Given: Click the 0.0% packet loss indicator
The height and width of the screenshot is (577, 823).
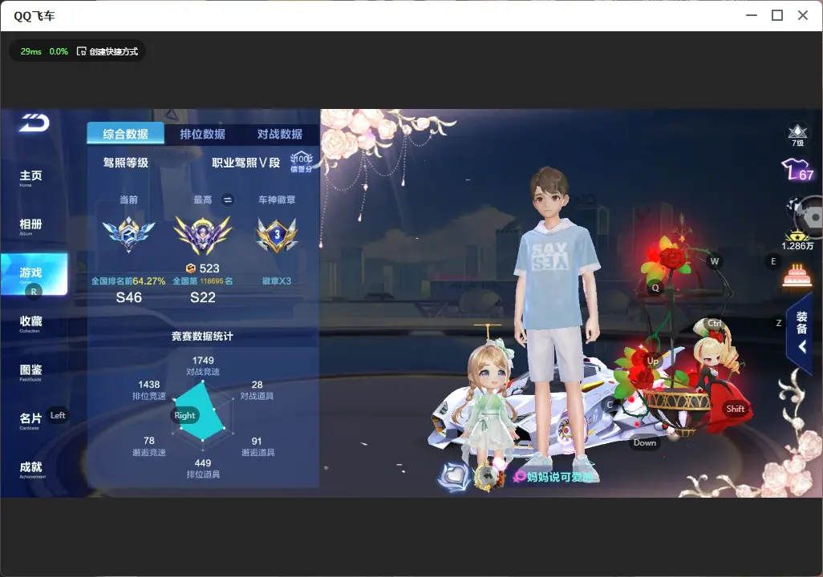Looking at the screenshot, I should coord(59,51).
